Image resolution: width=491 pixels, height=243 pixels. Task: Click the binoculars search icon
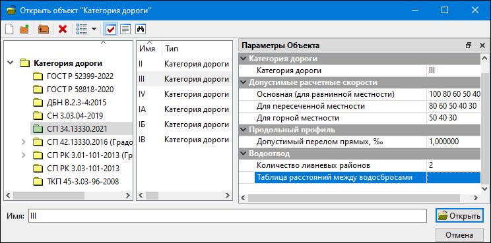[141, 30]
